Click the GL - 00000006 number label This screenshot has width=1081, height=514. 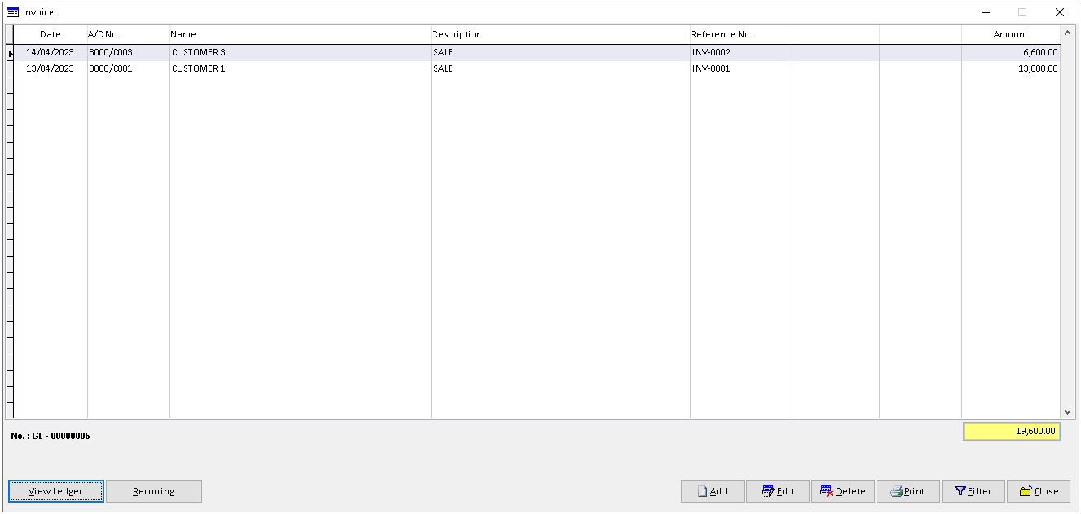[x=51, y=436]
